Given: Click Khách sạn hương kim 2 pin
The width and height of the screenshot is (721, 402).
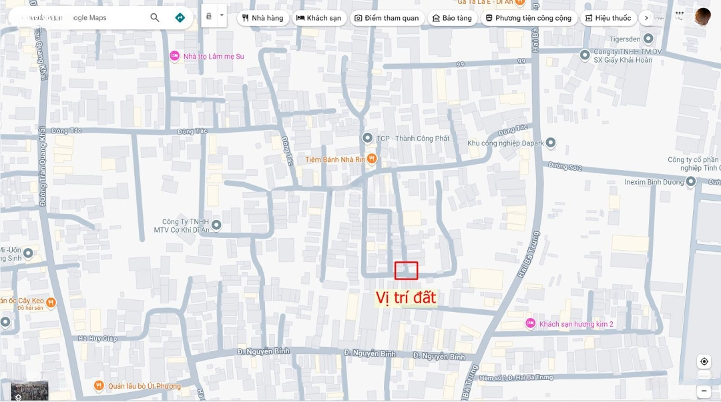Looking at the screenshot, I should pos(531,323).
